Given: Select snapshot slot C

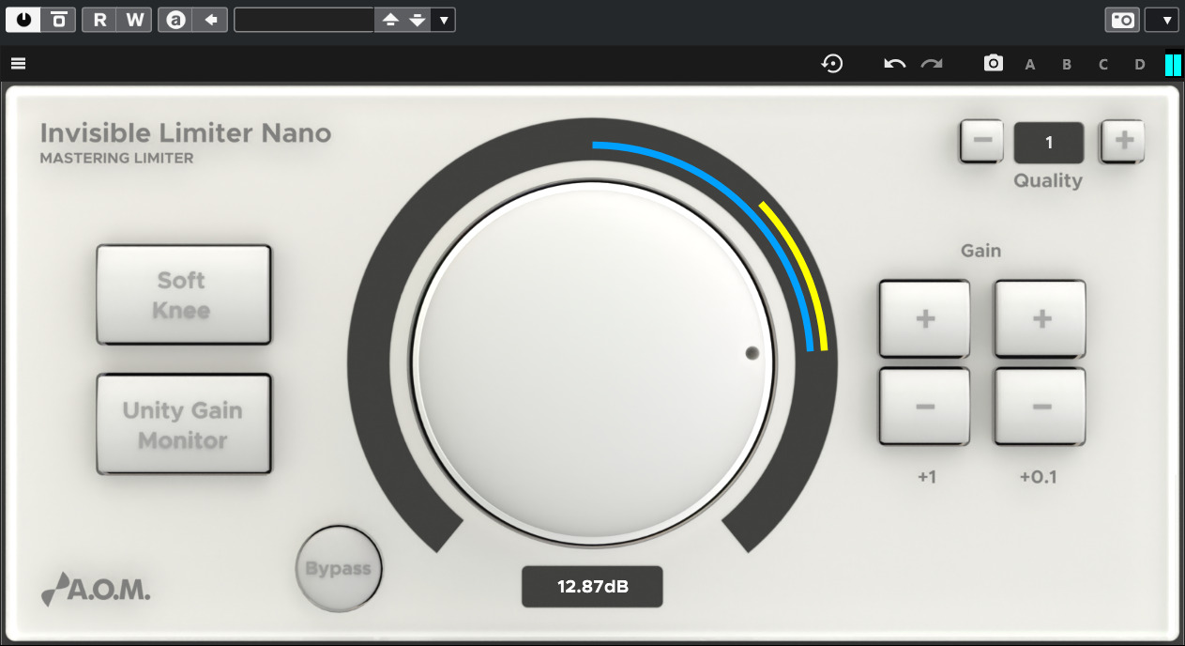Looking at the screenshot, I should pyautogui.click(x=1103, y=65).
